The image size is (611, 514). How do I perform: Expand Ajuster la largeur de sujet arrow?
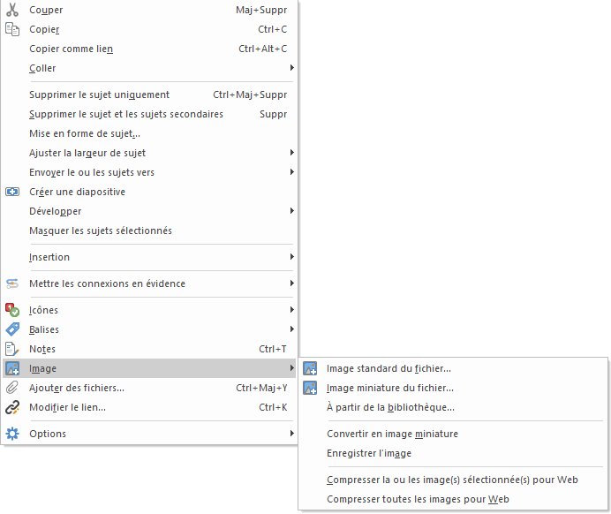pyautogui.click(x=291, y=153)
